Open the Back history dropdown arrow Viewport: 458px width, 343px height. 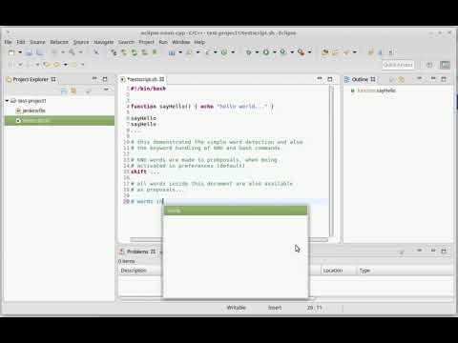coord(65,65)
